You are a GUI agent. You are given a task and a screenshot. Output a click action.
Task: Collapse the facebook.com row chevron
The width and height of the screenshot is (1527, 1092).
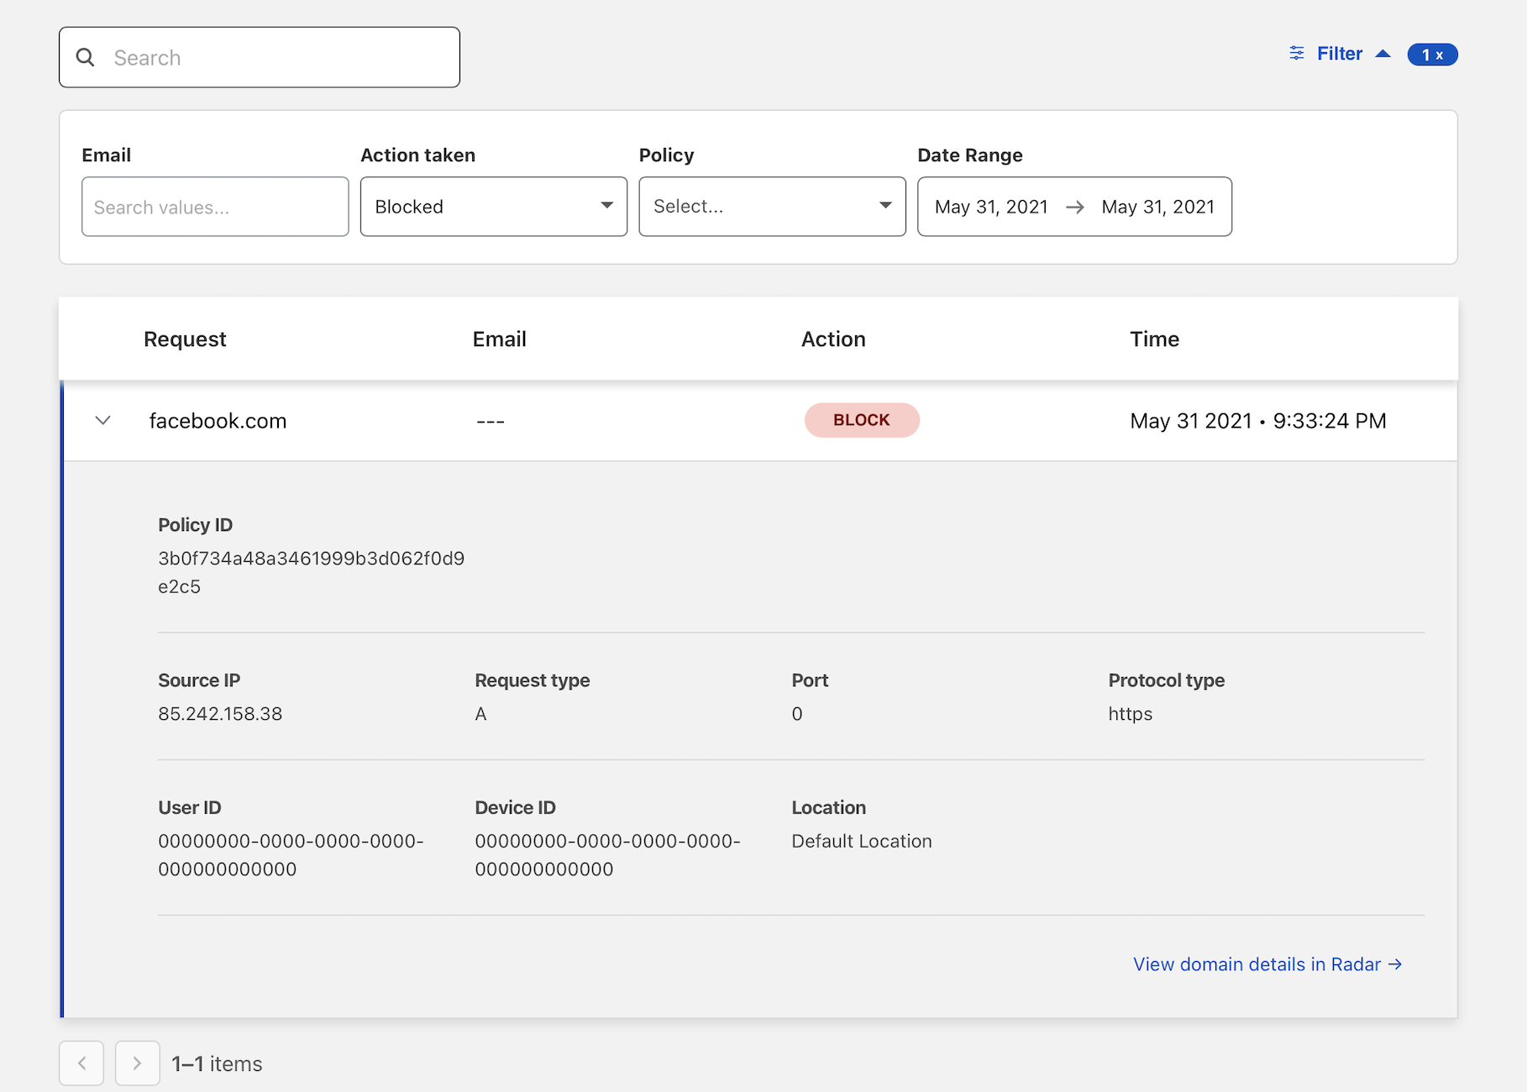click(103, 420)
